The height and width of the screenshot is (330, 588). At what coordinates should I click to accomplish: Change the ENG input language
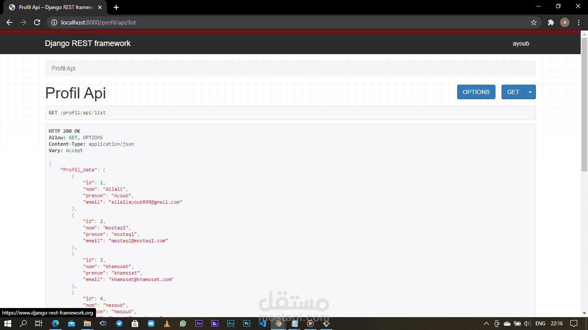tap(540, 324)
